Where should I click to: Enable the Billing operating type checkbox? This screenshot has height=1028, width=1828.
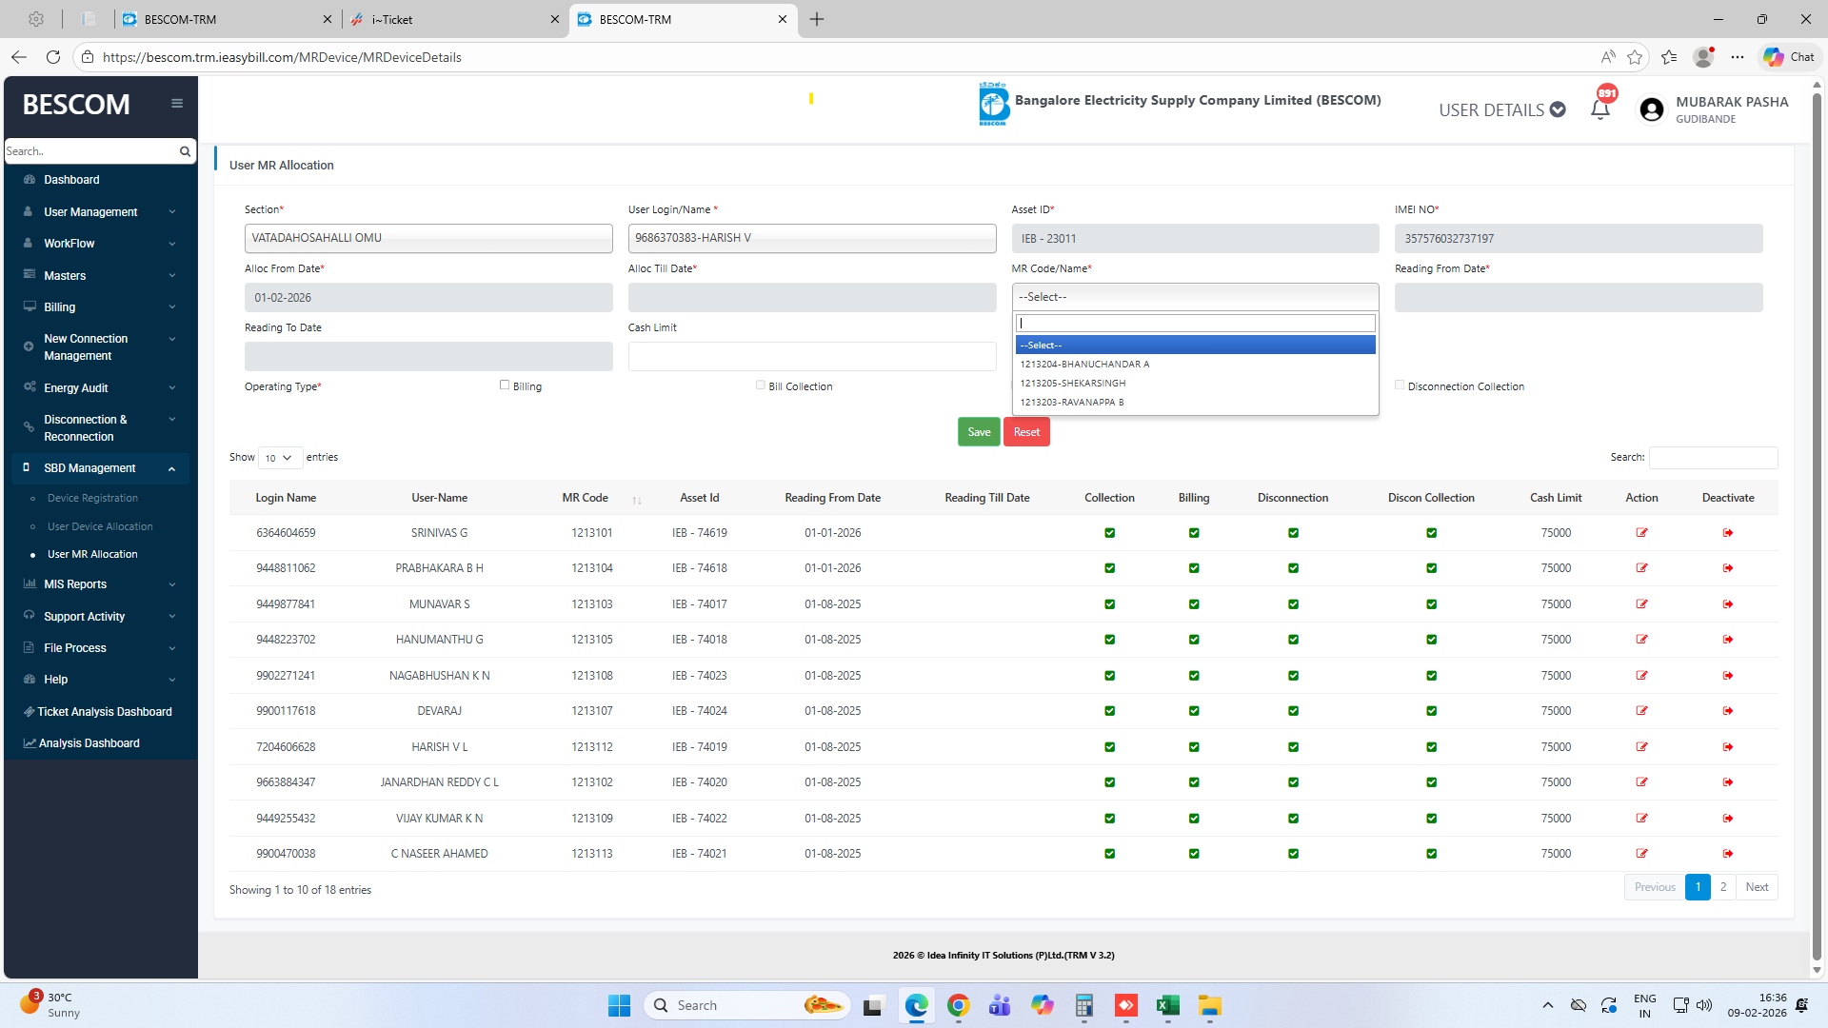click(x=505, y=385)
